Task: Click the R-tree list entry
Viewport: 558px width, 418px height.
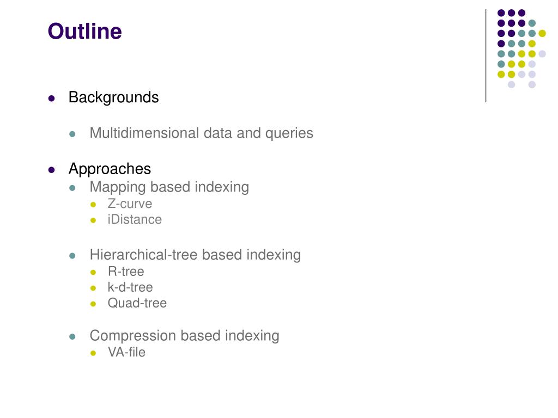Action: (x=126, y=272)
